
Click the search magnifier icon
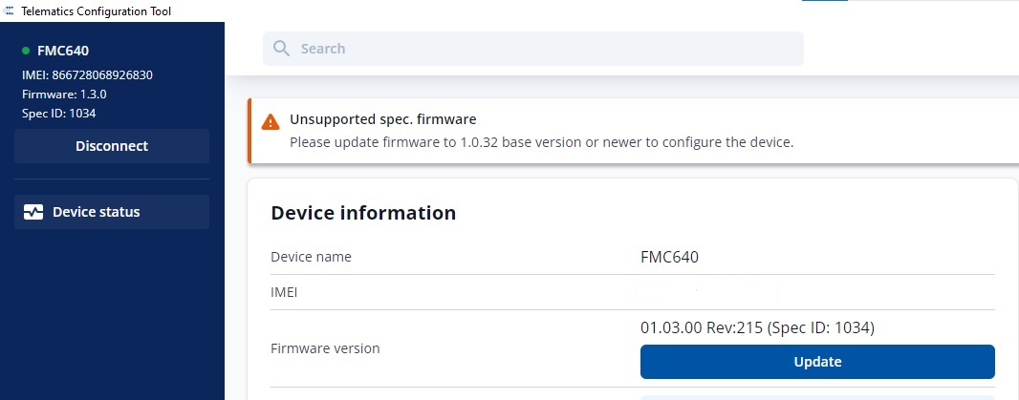point(281,49)
